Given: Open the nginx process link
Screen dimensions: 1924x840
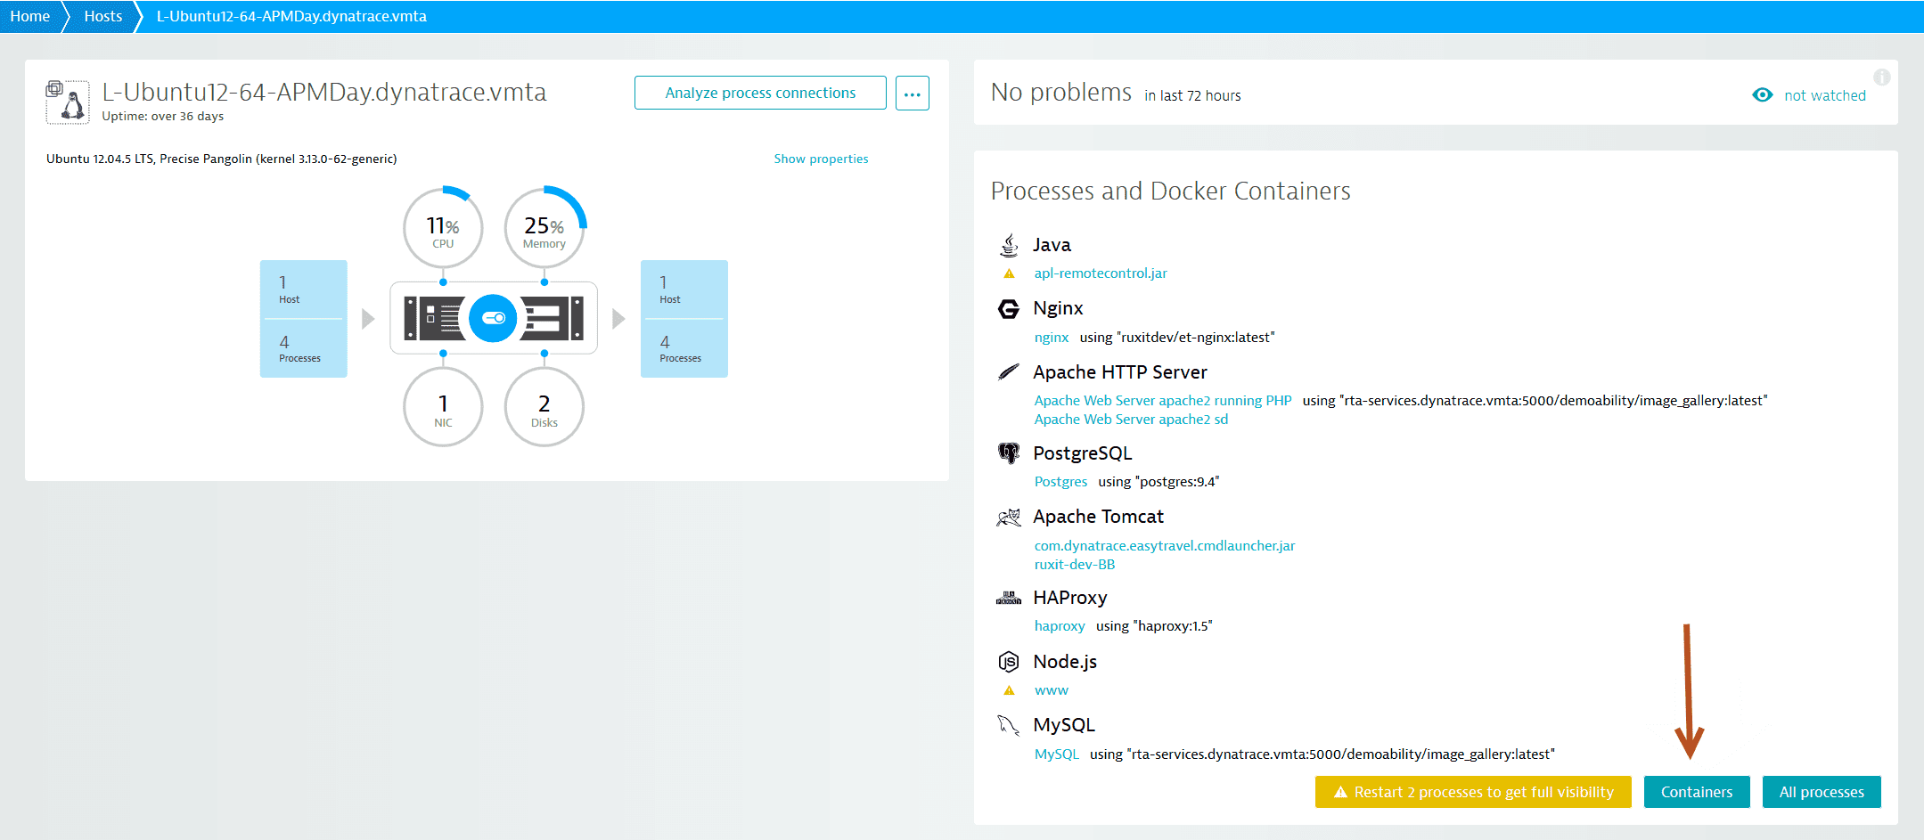Looking at the screenshot, I should [1052, 338].
